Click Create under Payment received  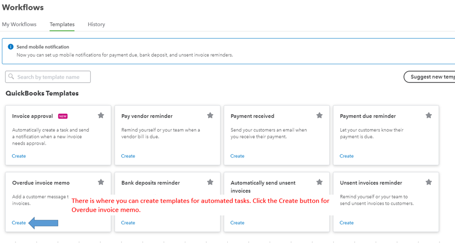[237, 156]
